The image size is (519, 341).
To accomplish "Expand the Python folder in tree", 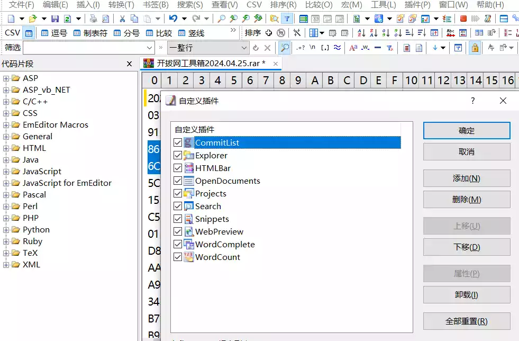I will tap(6, 230).
